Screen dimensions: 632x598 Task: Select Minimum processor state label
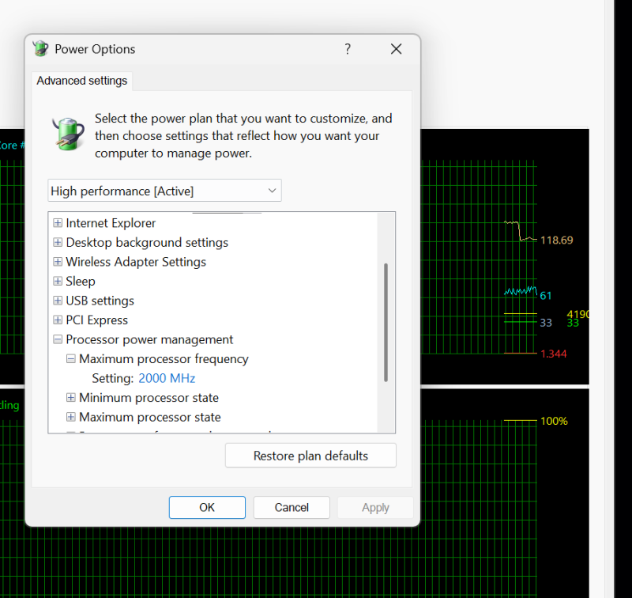coord(149,397)
